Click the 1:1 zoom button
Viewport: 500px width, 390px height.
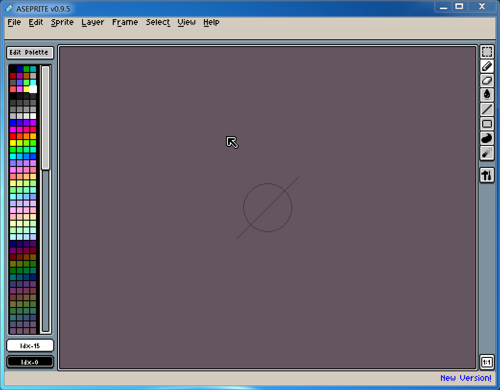[487, 362]
